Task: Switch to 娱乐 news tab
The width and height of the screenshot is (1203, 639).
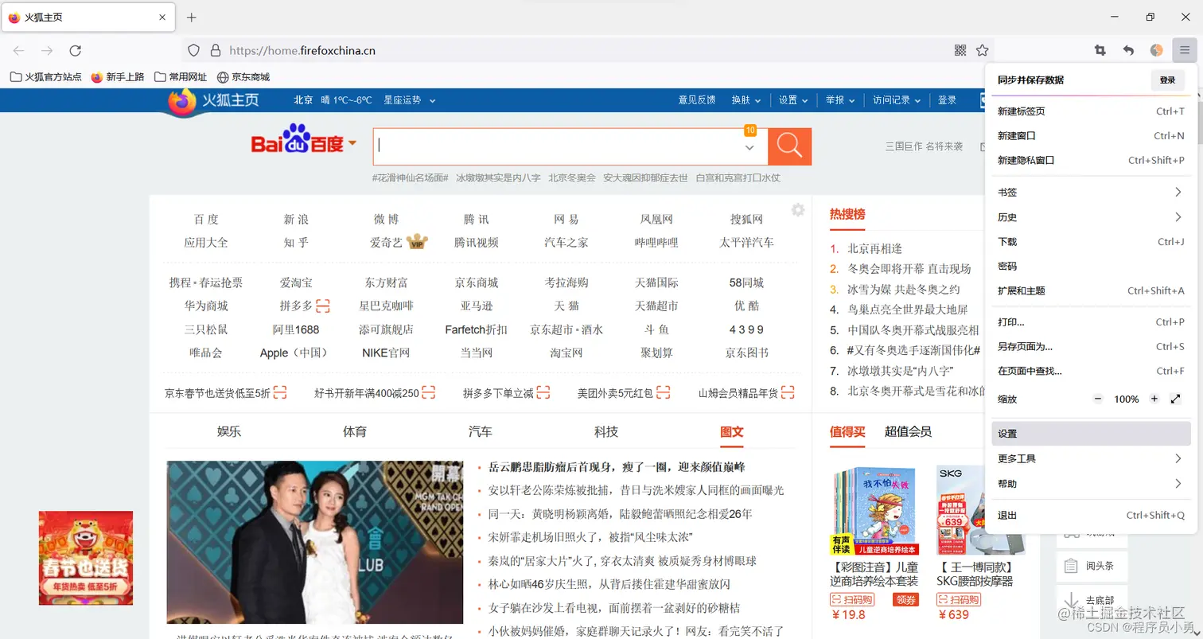Action: click(229, 431)
